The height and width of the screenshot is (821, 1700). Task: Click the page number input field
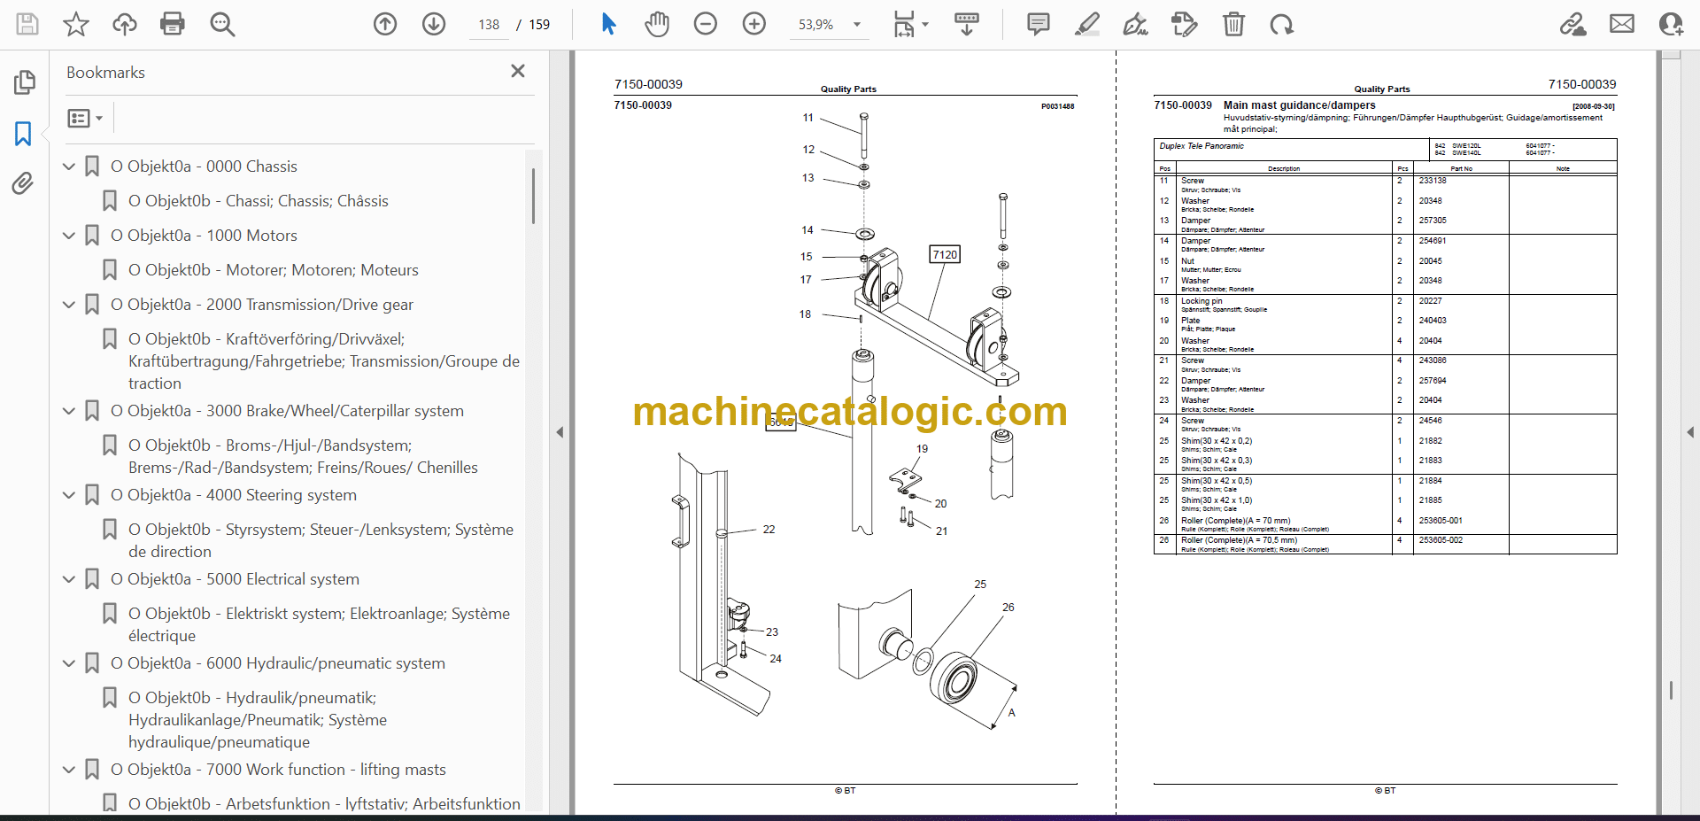[x=489, y=25]
